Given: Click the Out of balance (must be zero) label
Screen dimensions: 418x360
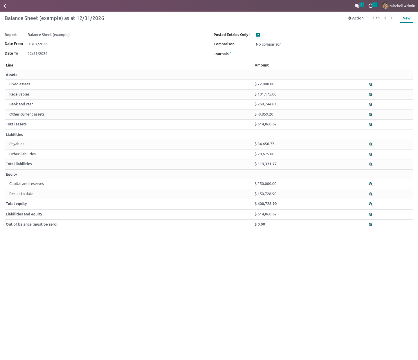Looking at the screenshot, I should [32, 224].
